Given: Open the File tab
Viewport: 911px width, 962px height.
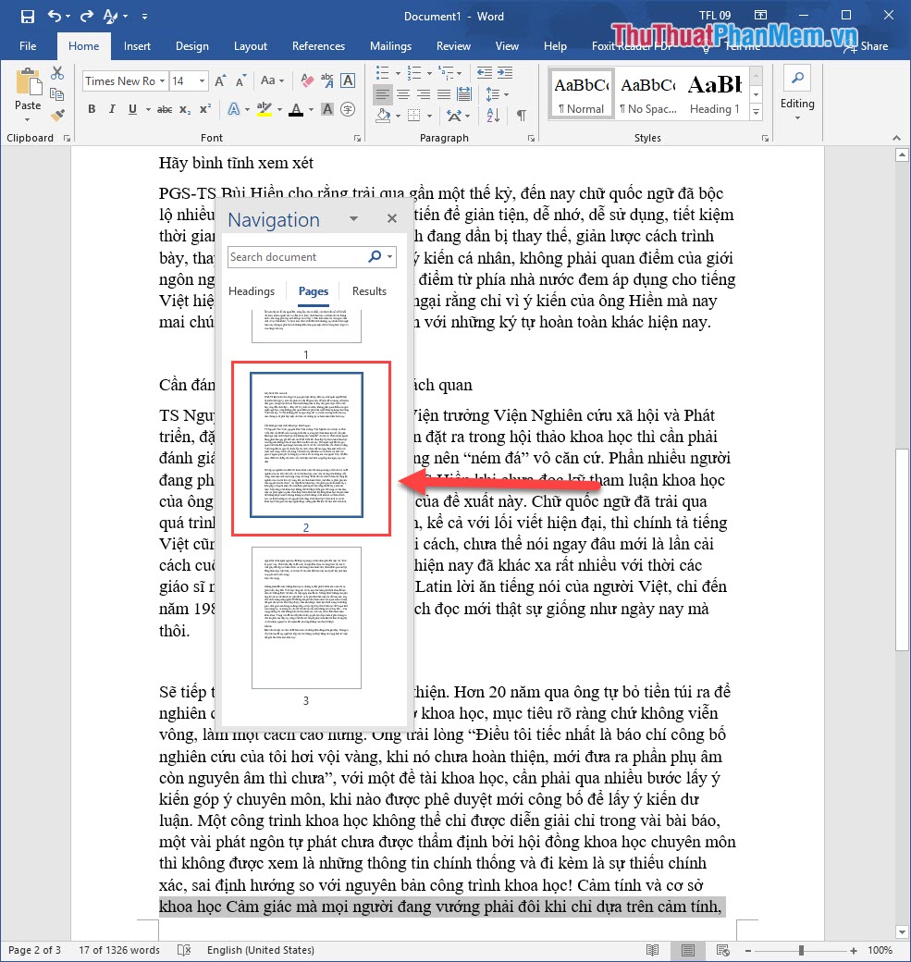Looking at the screenshot, I should click(28, 46).
